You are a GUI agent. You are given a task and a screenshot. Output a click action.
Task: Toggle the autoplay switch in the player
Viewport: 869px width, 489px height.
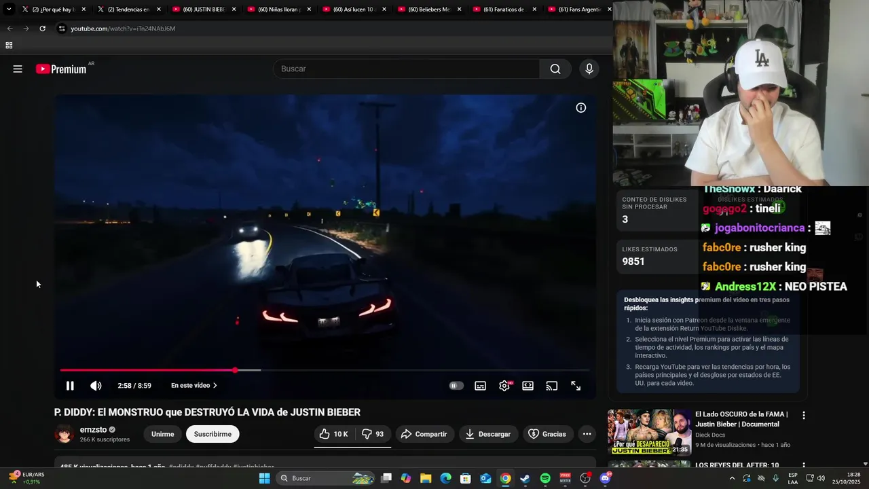(456, 386)
